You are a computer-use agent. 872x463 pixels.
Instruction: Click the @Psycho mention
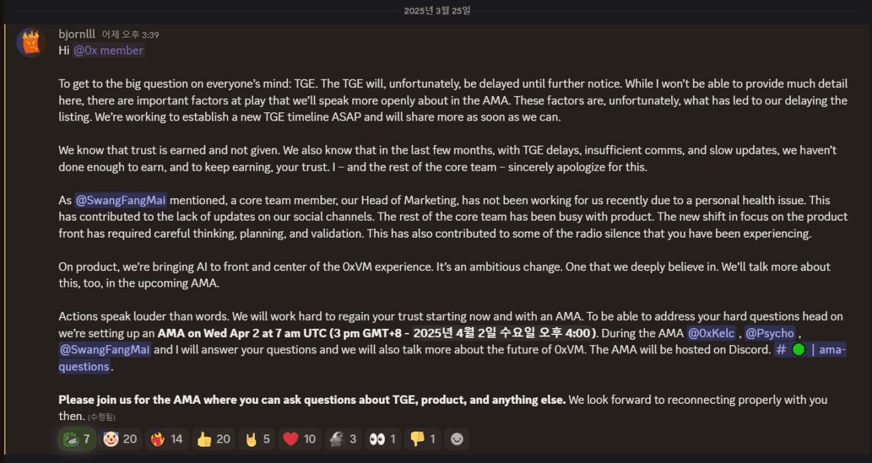tap(770, 333)
